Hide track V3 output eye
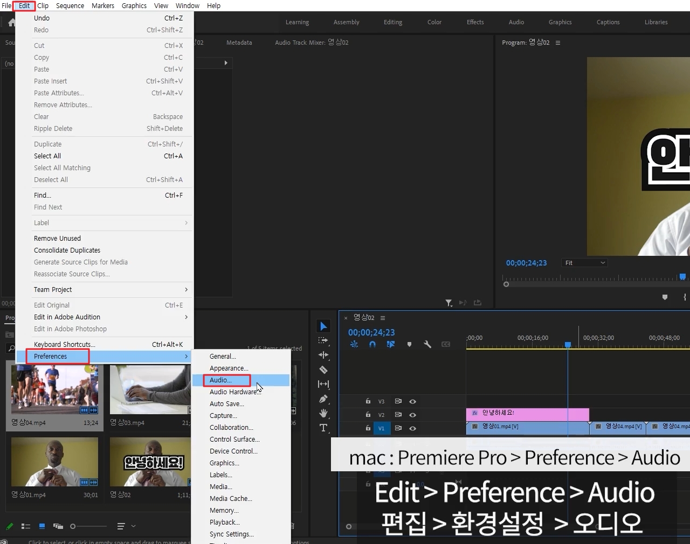The height and width of the screenshot is (544, 690). point(412,401)
